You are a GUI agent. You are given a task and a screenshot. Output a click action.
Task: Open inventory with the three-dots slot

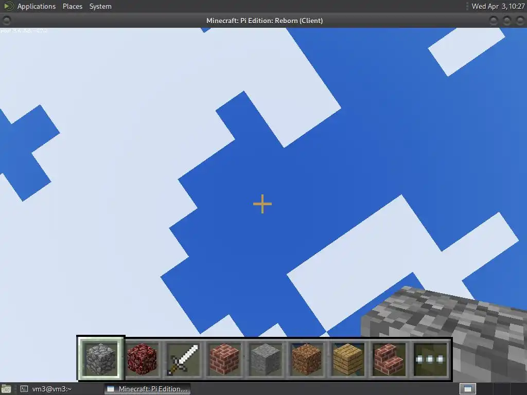coord(430,358)
